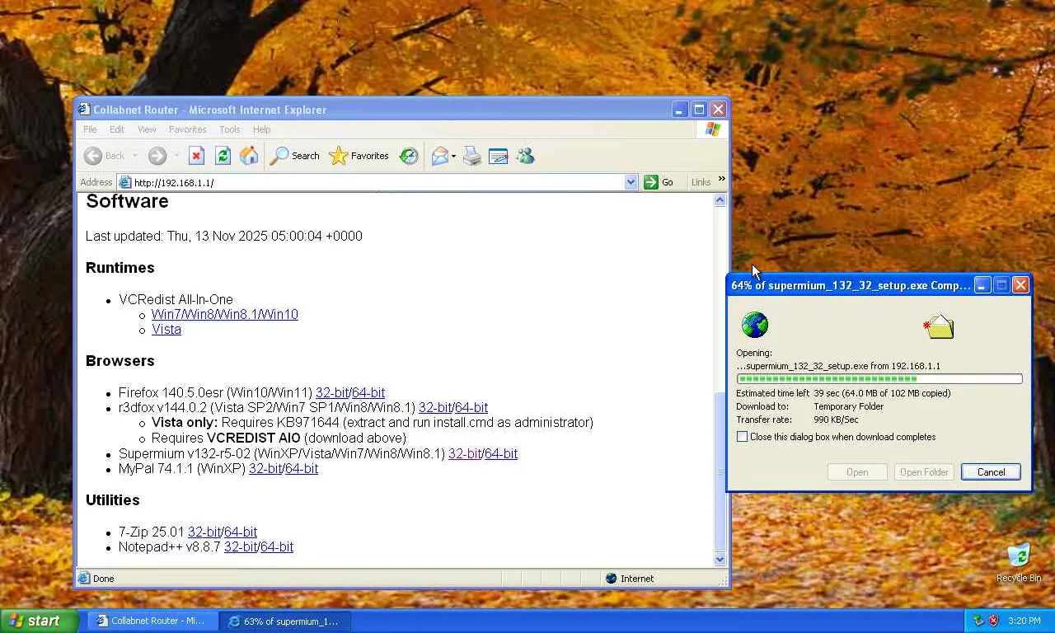Click the Windows flag logo in IE
The image size is (1055, 633).
tap(713, 129)
